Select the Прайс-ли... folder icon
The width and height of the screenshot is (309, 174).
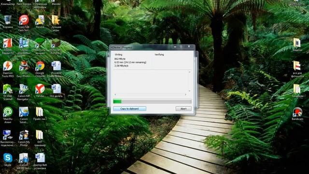[x=40, y=114]
